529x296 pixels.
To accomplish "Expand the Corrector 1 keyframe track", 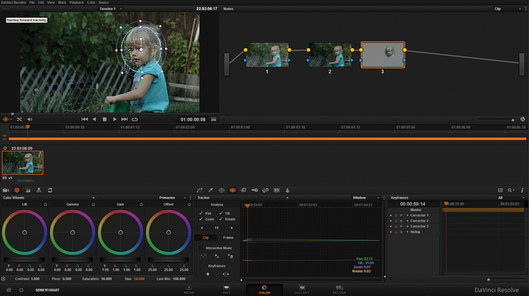I will (x=407, y=216).
